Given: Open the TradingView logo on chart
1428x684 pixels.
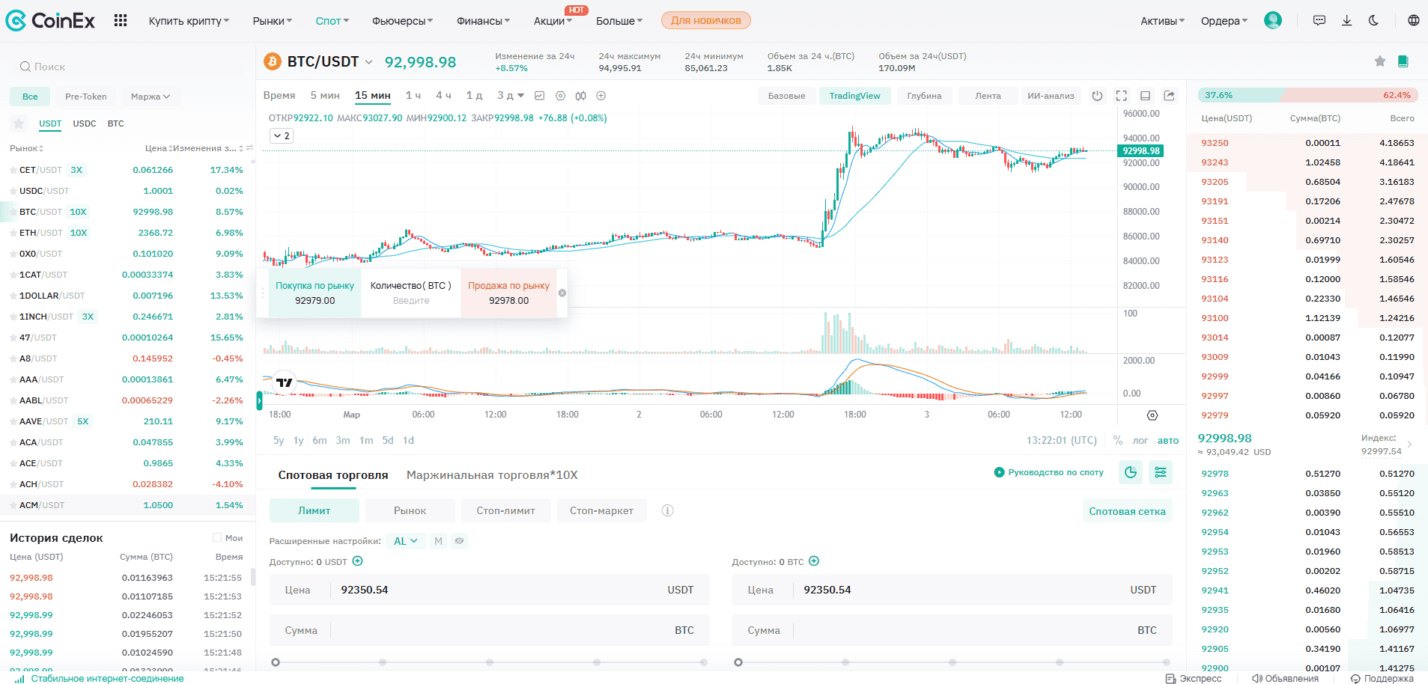Looking at the screenshot, I should [x=285, y=382].
